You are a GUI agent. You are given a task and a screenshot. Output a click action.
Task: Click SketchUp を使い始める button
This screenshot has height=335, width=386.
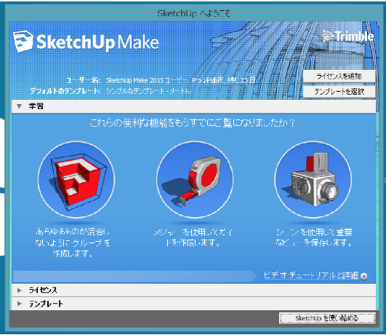click(x=327, y=318)
